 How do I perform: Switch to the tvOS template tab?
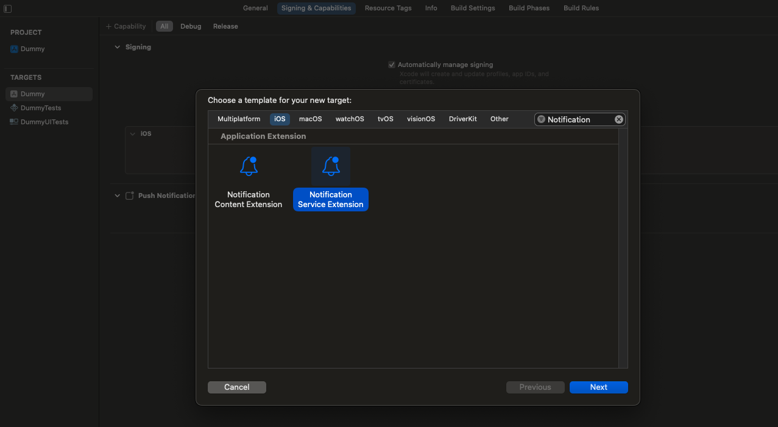tap(386, 119)
